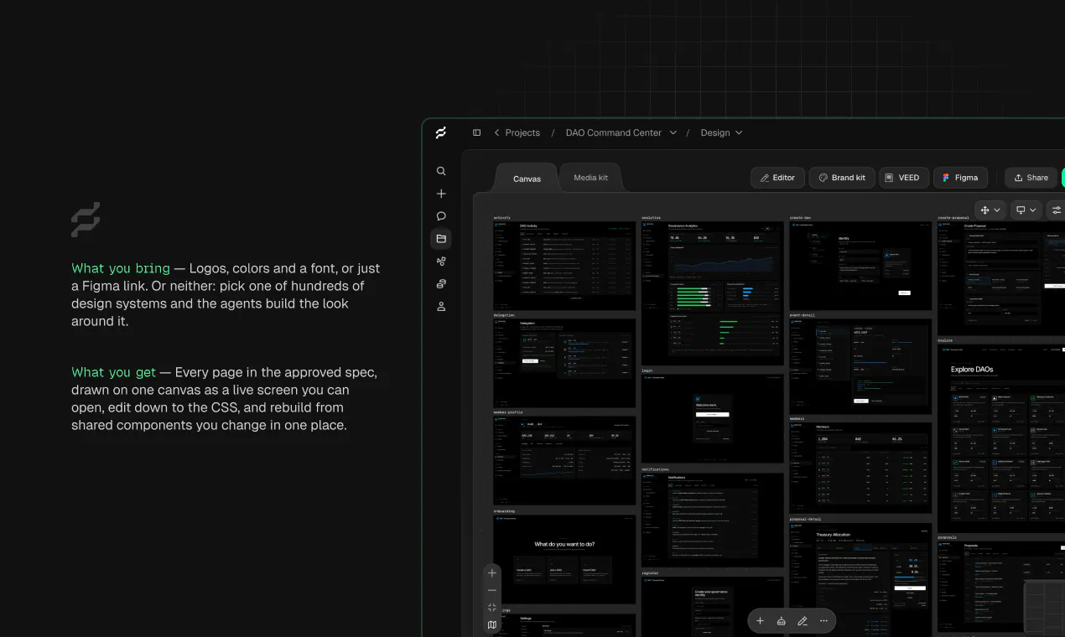
Task: Click the 'register' frame label
Action: [x=650, y=573]
